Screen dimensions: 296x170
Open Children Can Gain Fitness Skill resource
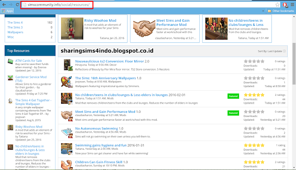pos(99,162)
